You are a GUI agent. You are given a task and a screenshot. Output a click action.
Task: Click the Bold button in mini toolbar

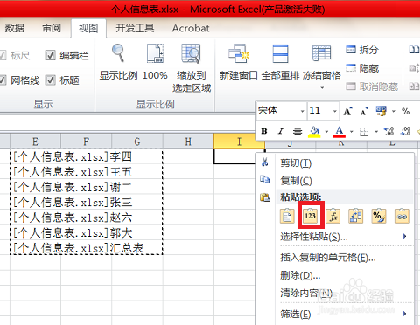click(264, 131)
